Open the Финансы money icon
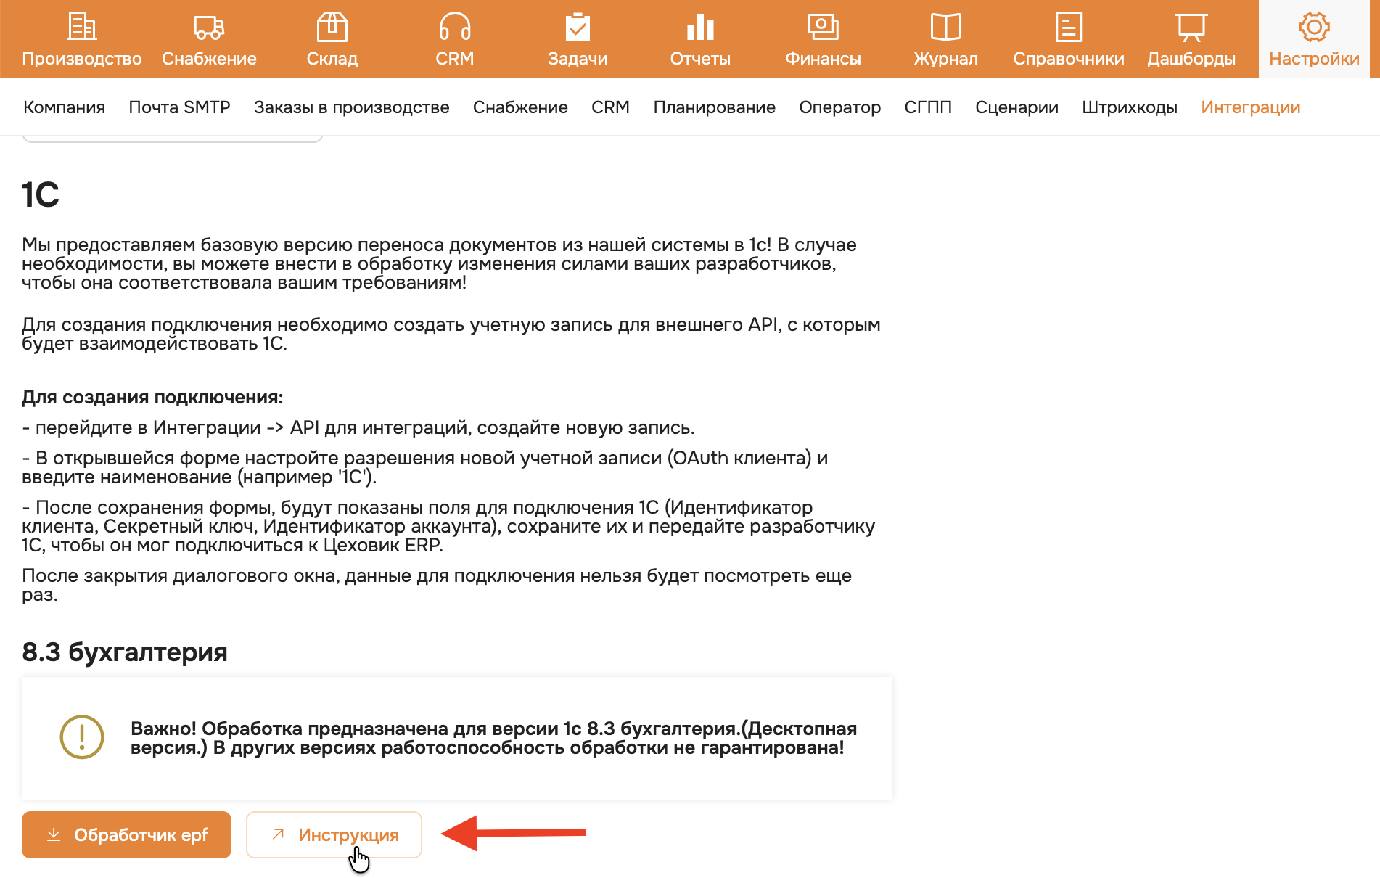 click(823, 27)
